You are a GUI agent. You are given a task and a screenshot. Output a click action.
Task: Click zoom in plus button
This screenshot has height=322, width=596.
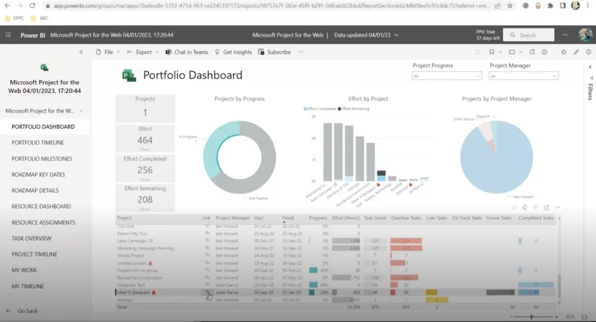coord(556,317)
